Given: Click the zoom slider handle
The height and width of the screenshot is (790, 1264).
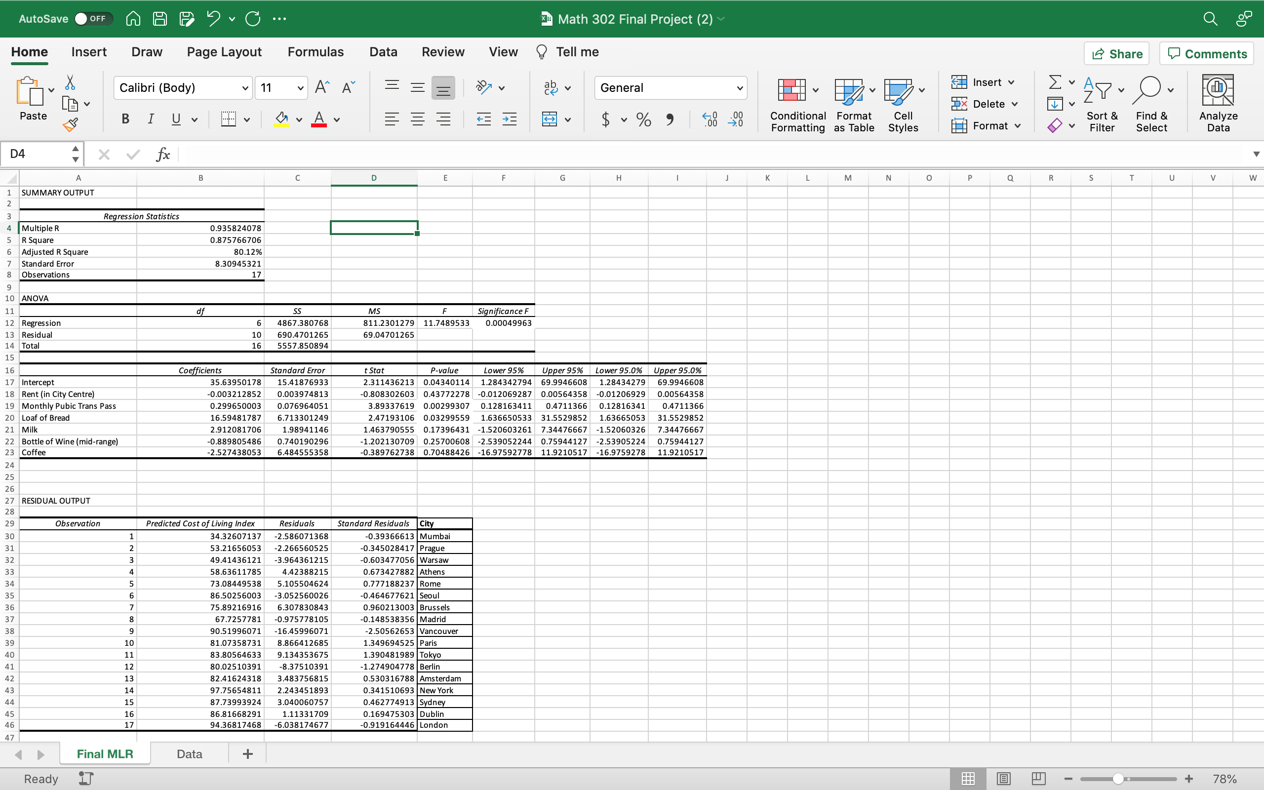Looking at the screenshot, I should pos(1118,779).
